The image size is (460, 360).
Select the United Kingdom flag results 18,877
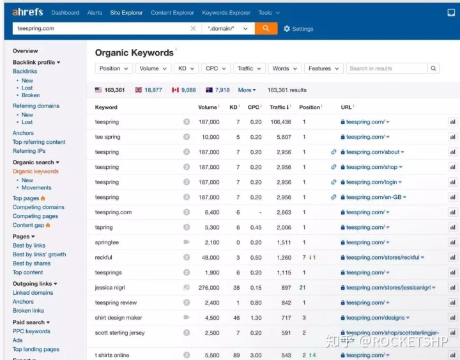coord(148,90)
